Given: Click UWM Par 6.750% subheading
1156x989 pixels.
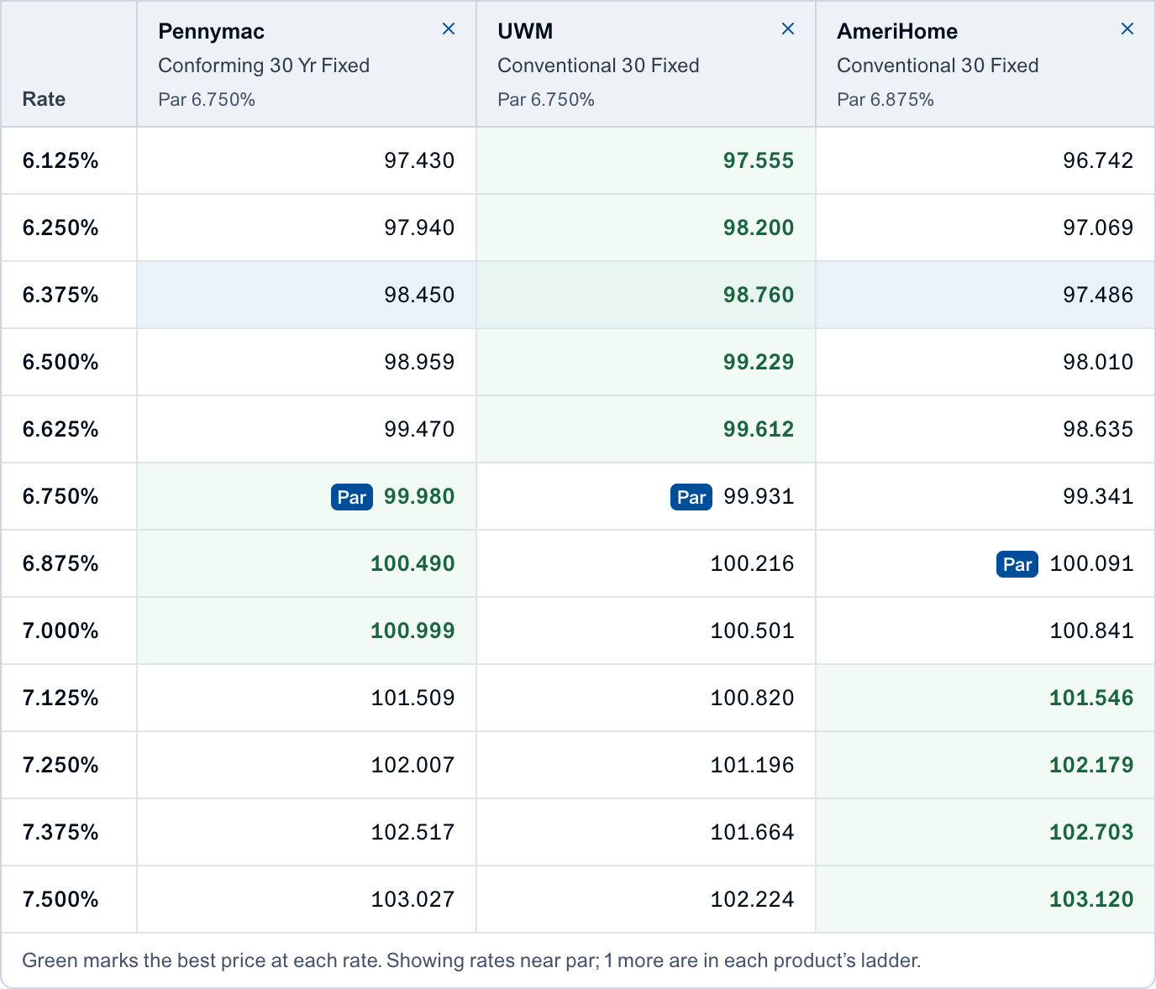Looking at the screenshot, I should 546,100.
